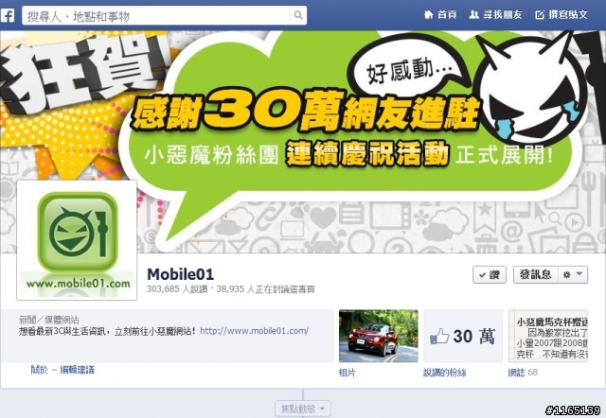Viewport: 606px width, 418px height.
Task: Toggle the 讚 like checkmark button
Action: [490, 275]
